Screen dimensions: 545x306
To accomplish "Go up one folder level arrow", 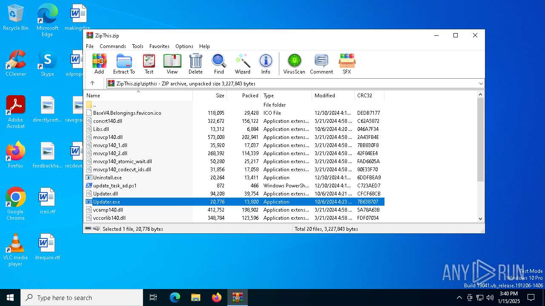I will [92, 83].
